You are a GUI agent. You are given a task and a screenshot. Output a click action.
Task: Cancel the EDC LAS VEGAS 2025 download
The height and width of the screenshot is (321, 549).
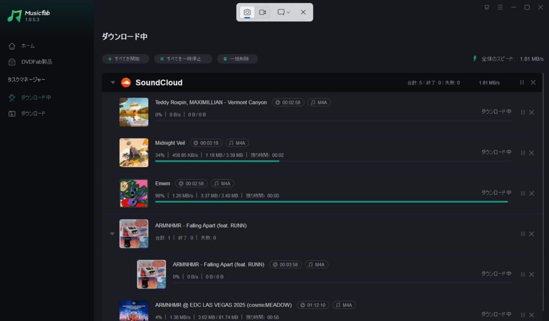point(531,315)
